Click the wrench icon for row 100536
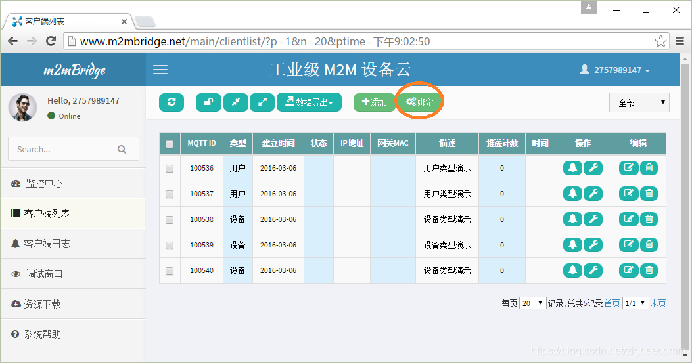 593,168
